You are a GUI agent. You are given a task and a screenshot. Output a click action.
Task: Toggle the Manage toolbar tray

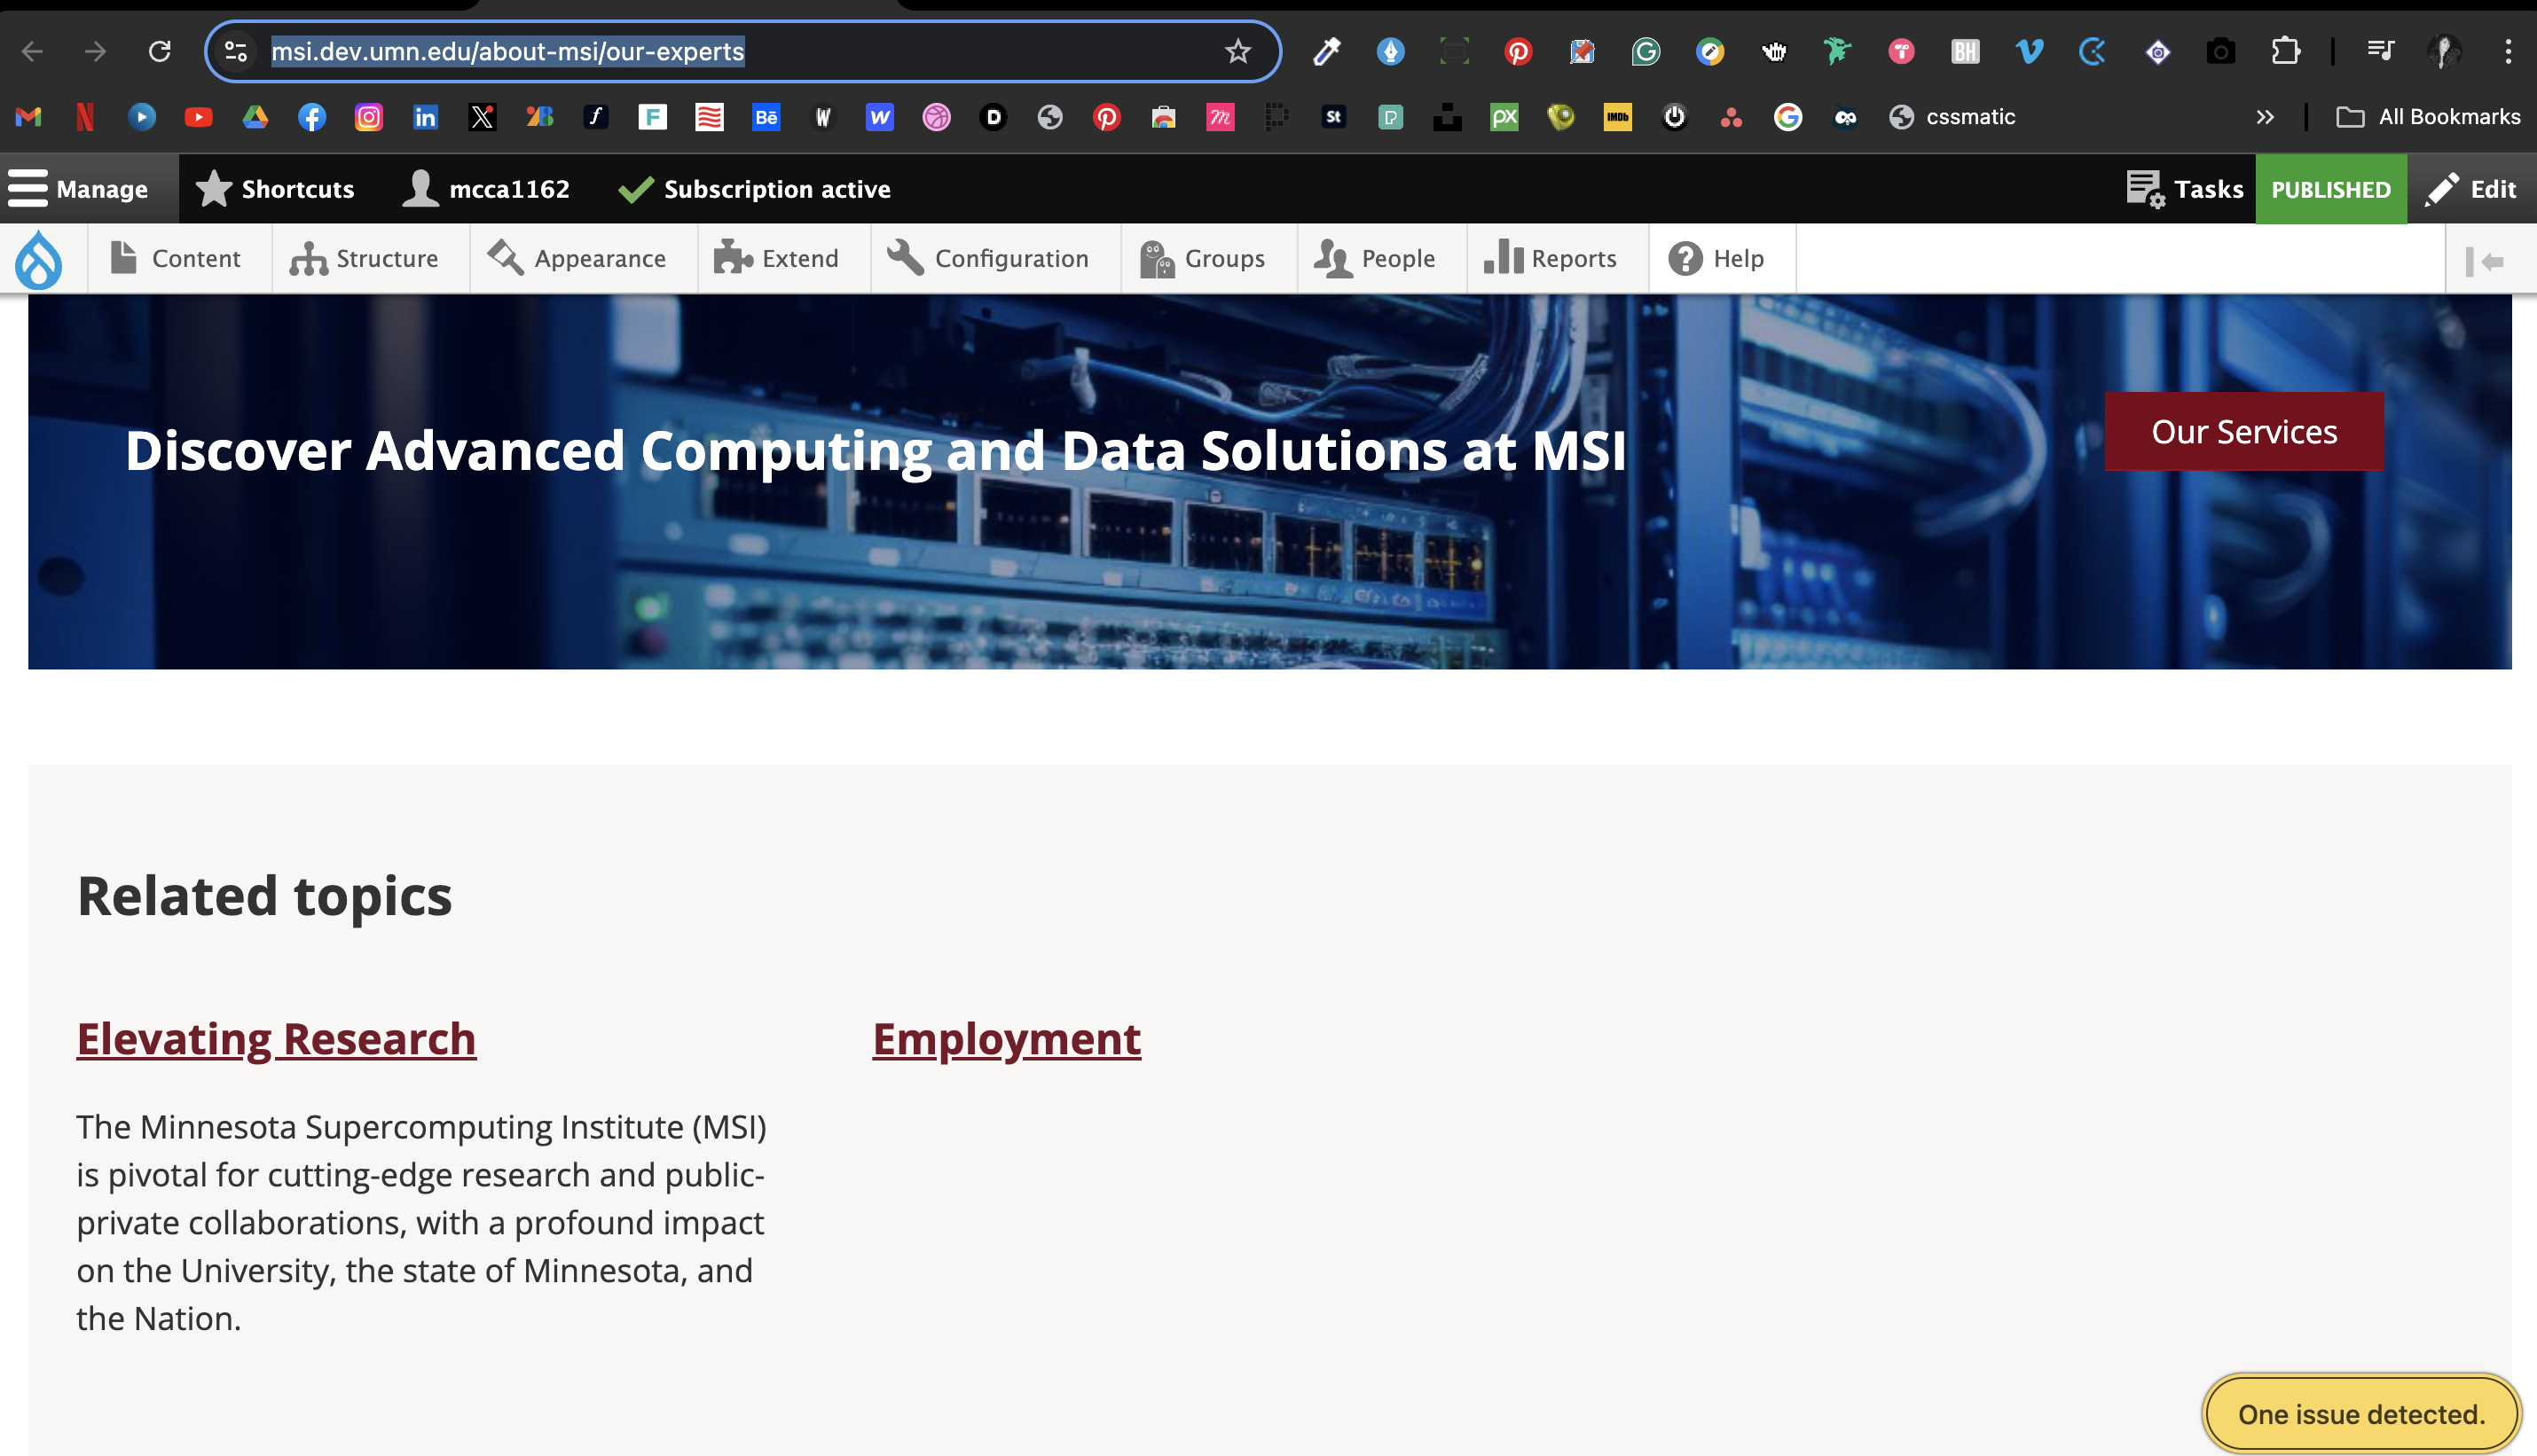(x=78, y=189)
